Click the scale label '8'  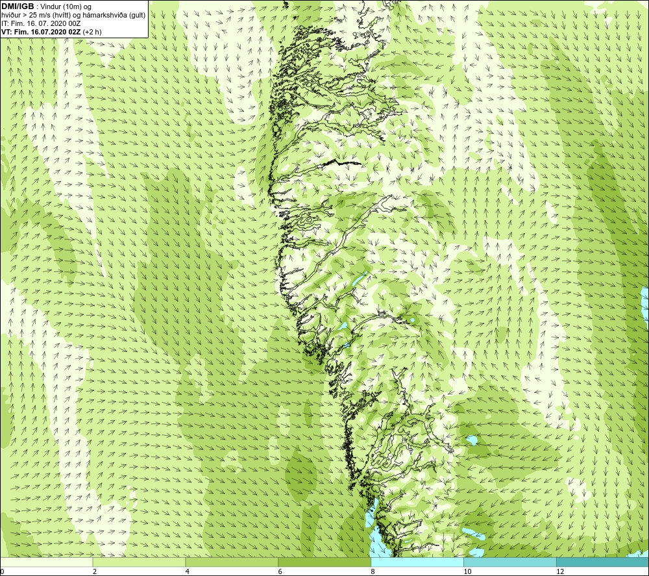pyautogui.click(x=373, y=571)
